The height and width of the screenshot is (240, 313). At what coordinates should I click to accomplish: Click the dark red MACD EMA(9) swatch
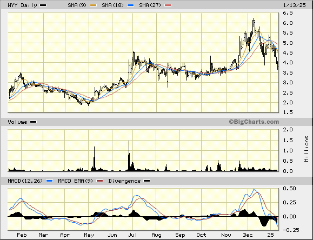[100, 181]
